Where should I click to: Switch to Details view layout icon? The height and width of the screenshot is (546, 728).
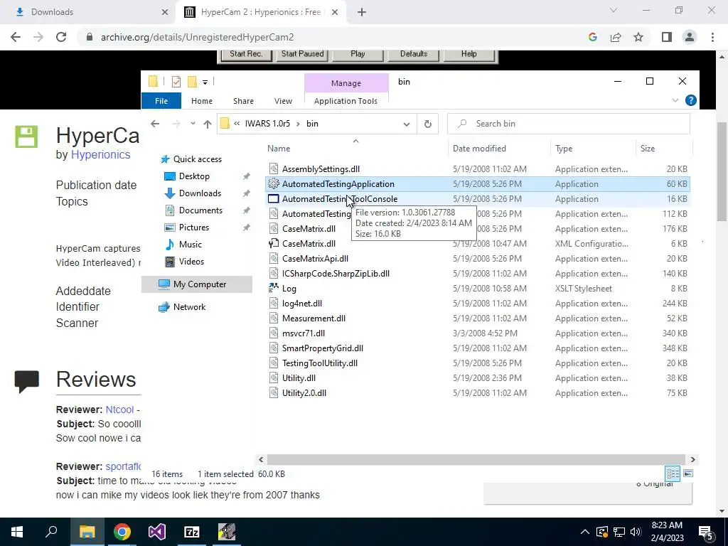[673, 473]
